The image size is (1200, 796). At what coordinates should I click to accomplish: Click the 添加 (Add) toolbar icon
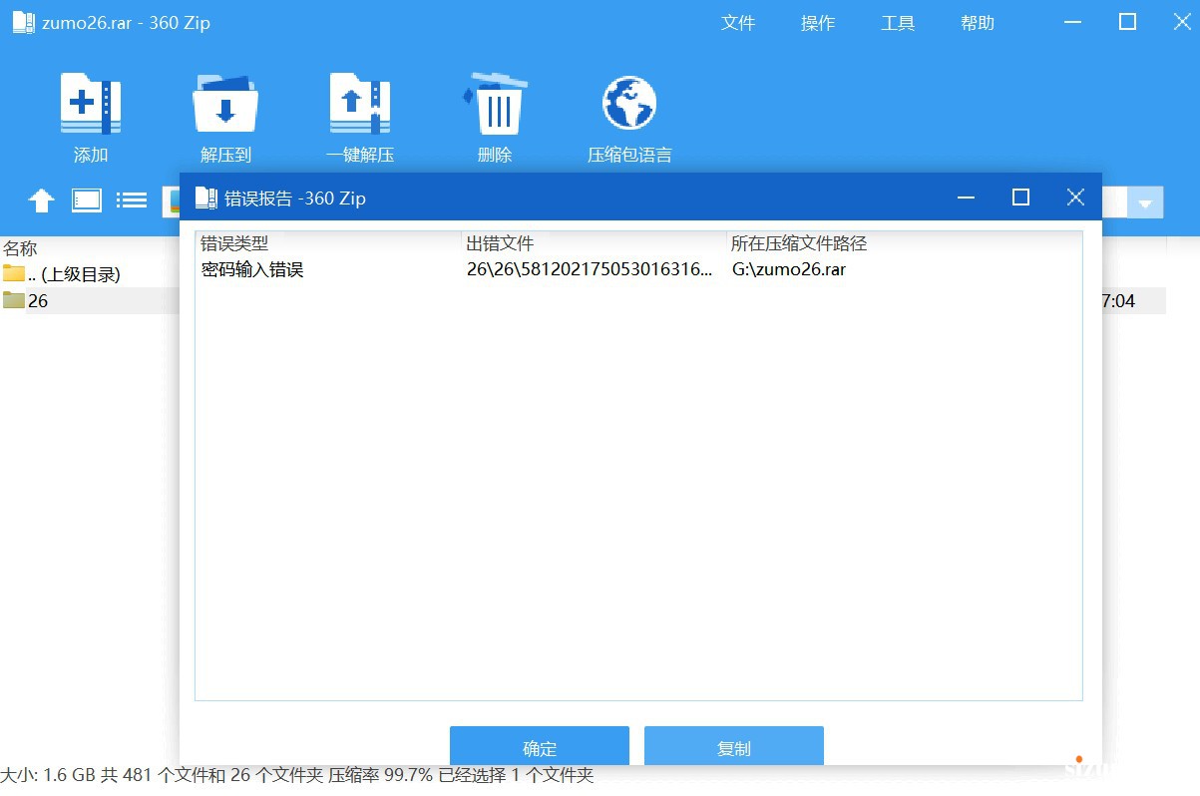pos(90,105)
